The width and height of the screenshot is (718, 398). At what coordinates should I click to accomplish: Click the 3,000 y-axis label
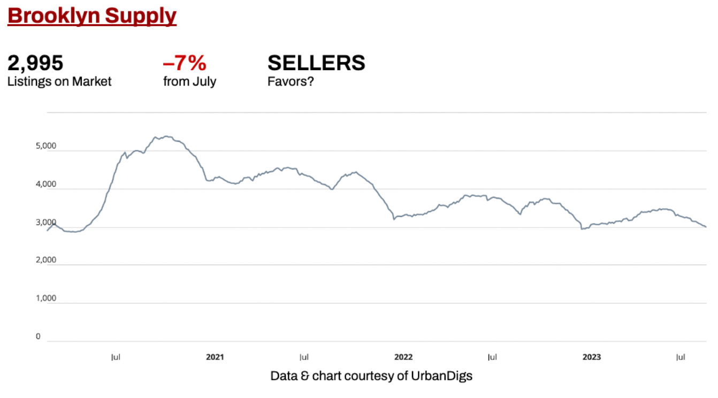tap(46, 222)
